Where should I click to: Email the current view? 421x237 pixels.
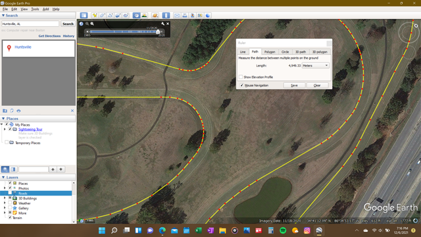pos(177,15)
